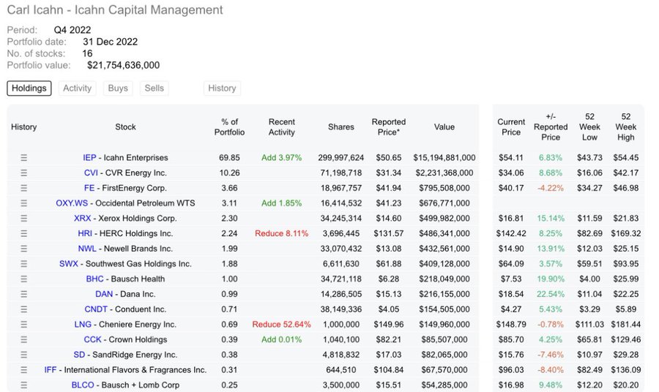Open the CVI ticker link
The width and height of the screenshot is (659, 392).
coord(91,173)
